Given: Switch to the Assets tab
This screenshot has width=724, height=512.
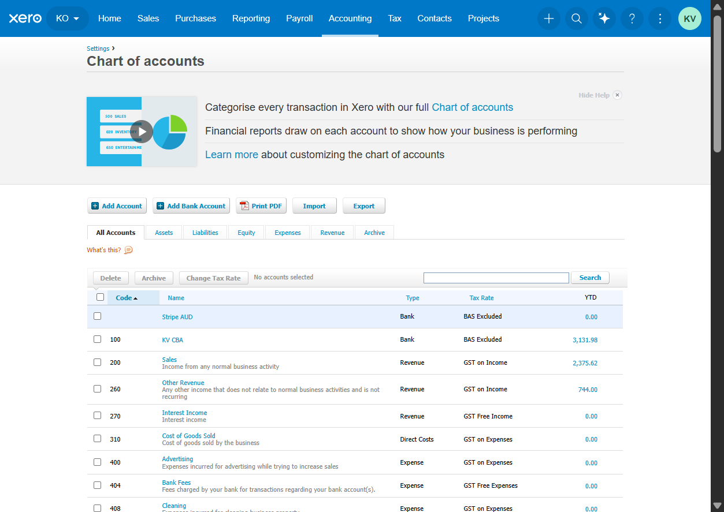Looking at the screenshot, I should coord(164,233).
